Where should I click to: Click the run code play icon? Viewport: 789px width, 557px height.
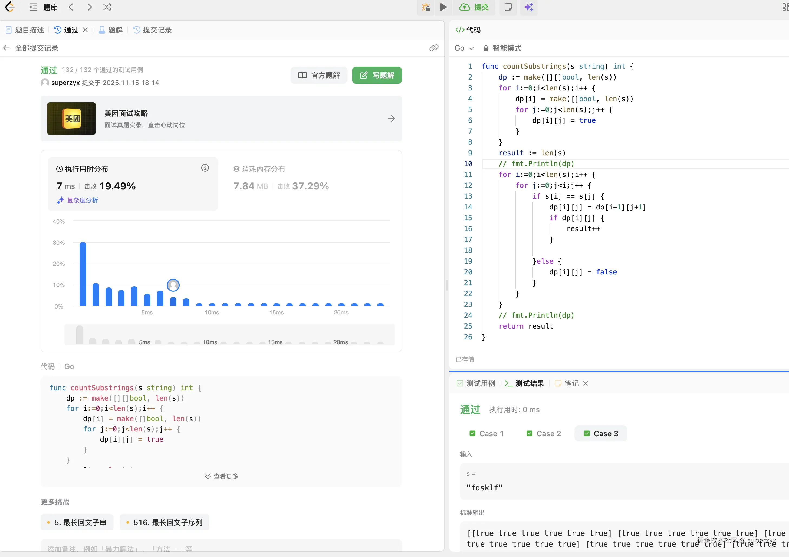[443, 7]
